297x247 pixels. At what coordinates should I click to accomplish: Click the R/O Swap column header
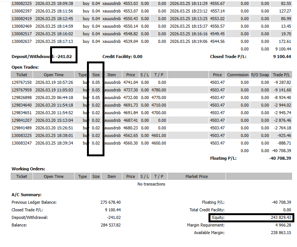pyautogui.click(x=260, y=75)
